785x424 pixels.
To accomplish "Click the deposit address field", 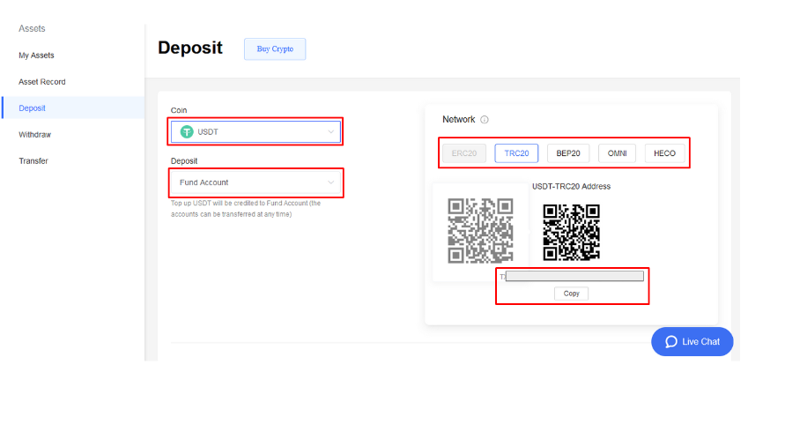I will pyautogui.click(x=574, y=276).
